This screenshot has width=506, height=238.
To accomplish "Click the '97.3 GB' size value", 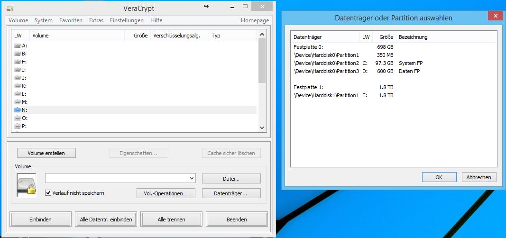I will point(384,63).
